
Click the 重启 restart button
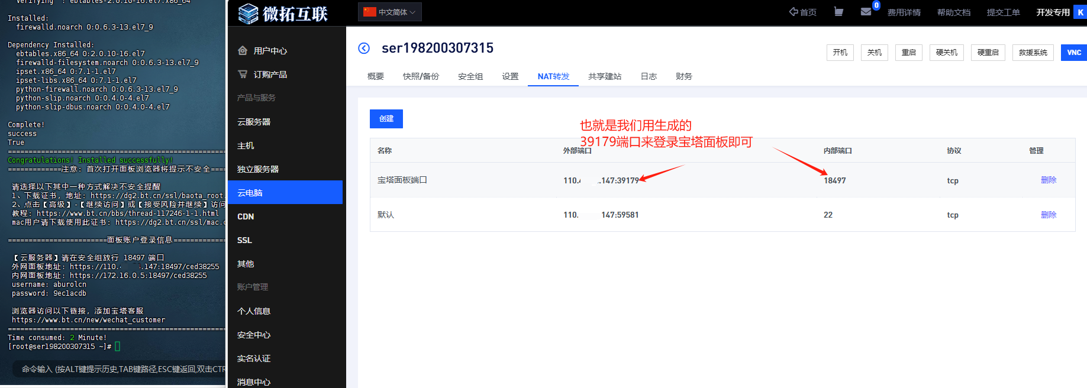pos(908,53)
